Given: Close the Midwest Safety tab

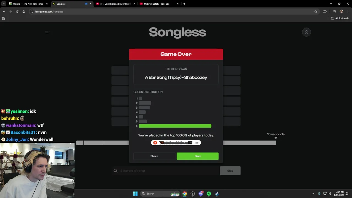Looking at the screenshot, I should click(x=178, y=4).
